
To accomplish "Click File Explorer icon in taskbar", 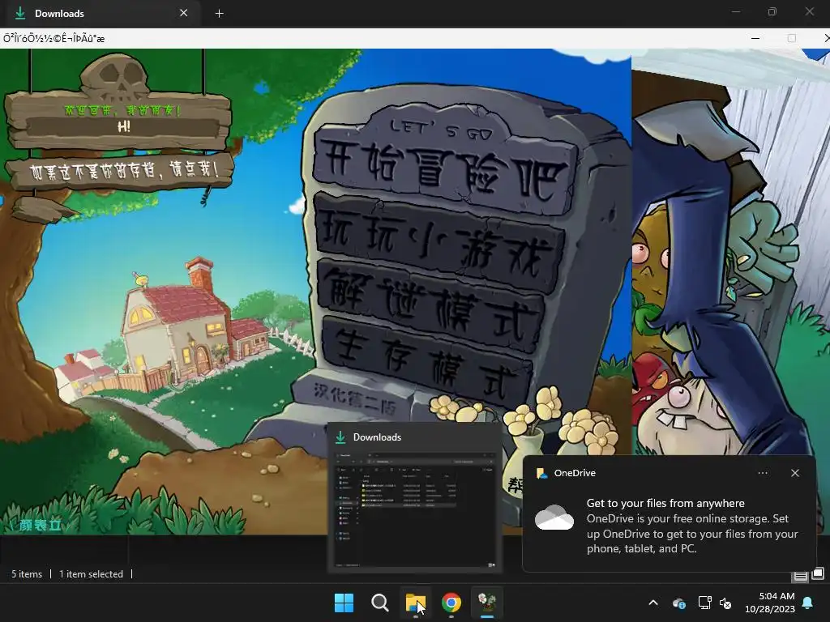I will 416,603.
